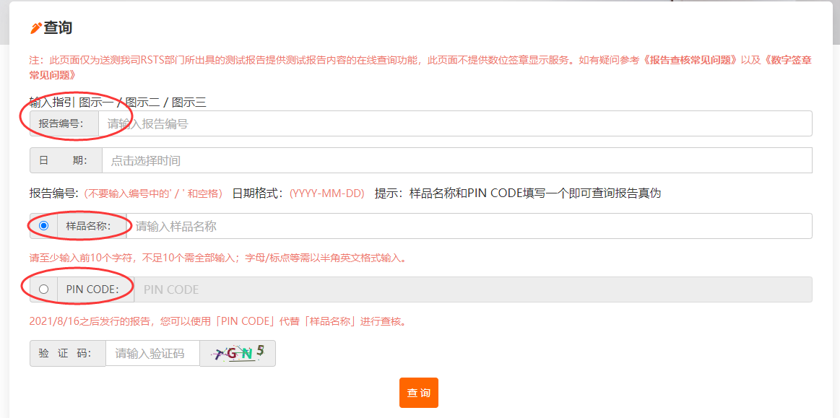Click the 样品名称 label inside its red circle
Image resolution: width=840 pixels, height=418 pixels.
[x=90, y=225]
